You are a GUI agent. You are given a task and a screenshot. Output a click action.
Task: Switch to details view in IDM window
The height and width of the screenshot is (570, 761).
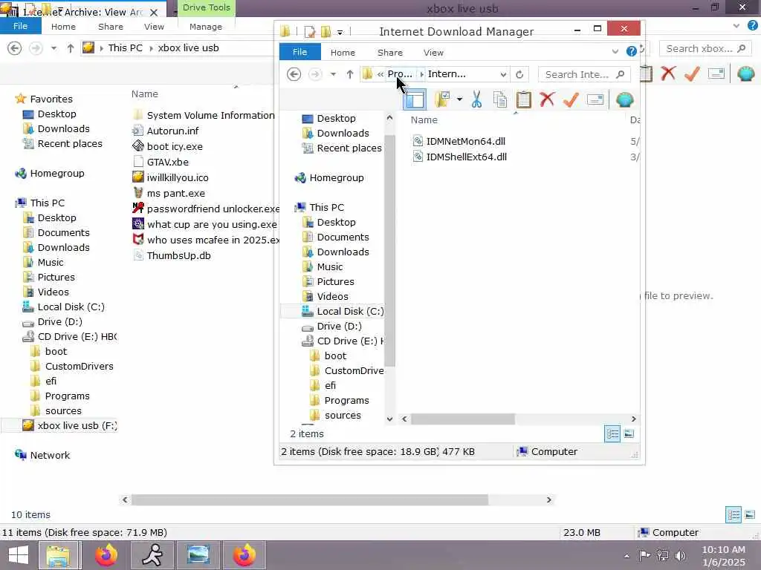[612, 433]
